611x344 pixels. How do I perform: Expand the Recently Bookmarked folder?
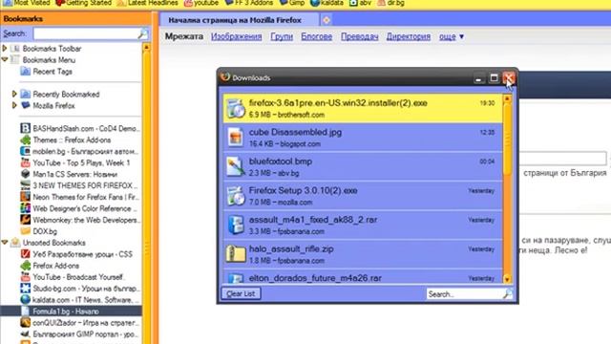tap(14, 94)
